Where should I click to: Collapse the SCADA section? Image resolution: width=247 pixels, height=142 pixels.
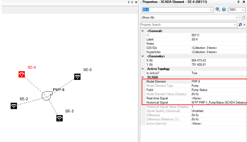(x=143, y=77)
